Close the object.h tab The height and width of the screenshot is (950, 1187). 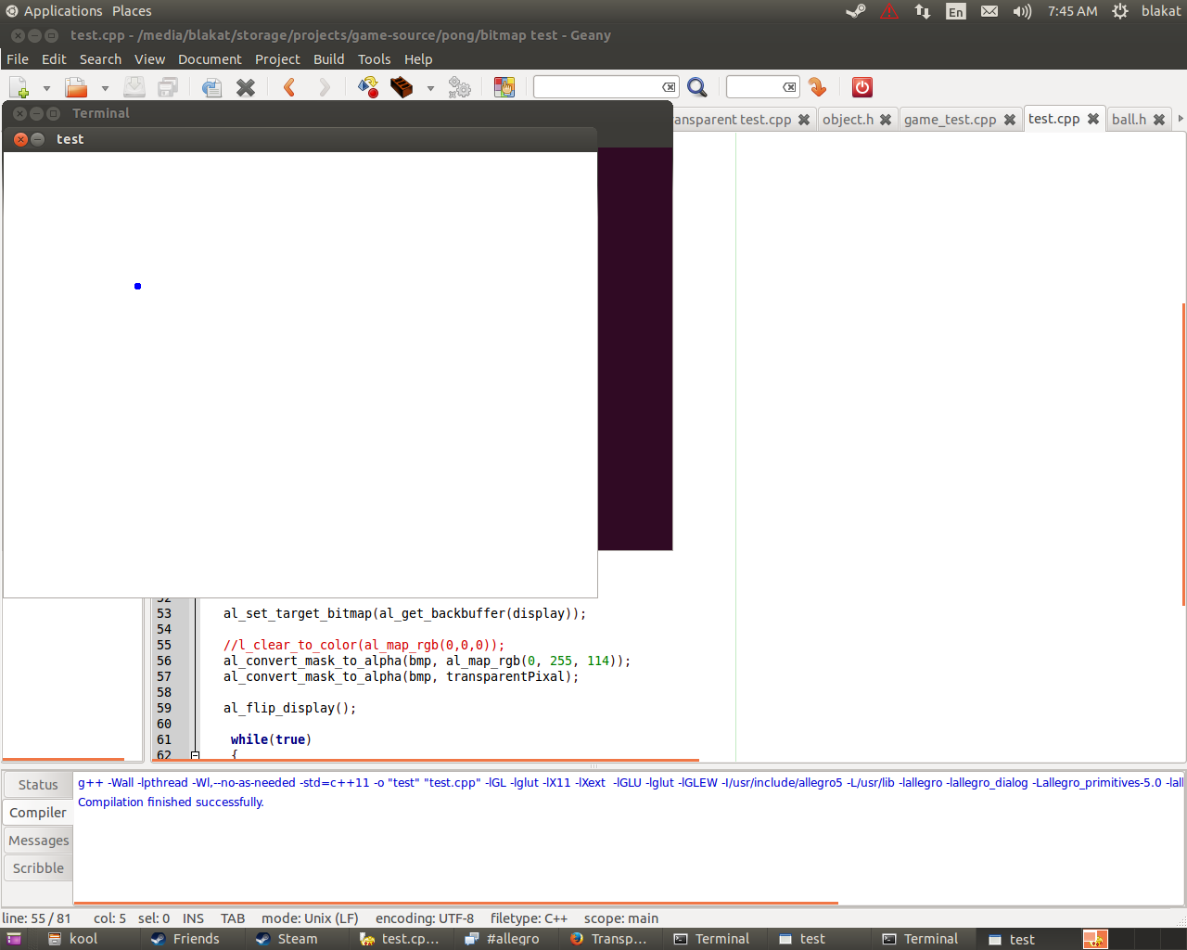click(886, 120)
